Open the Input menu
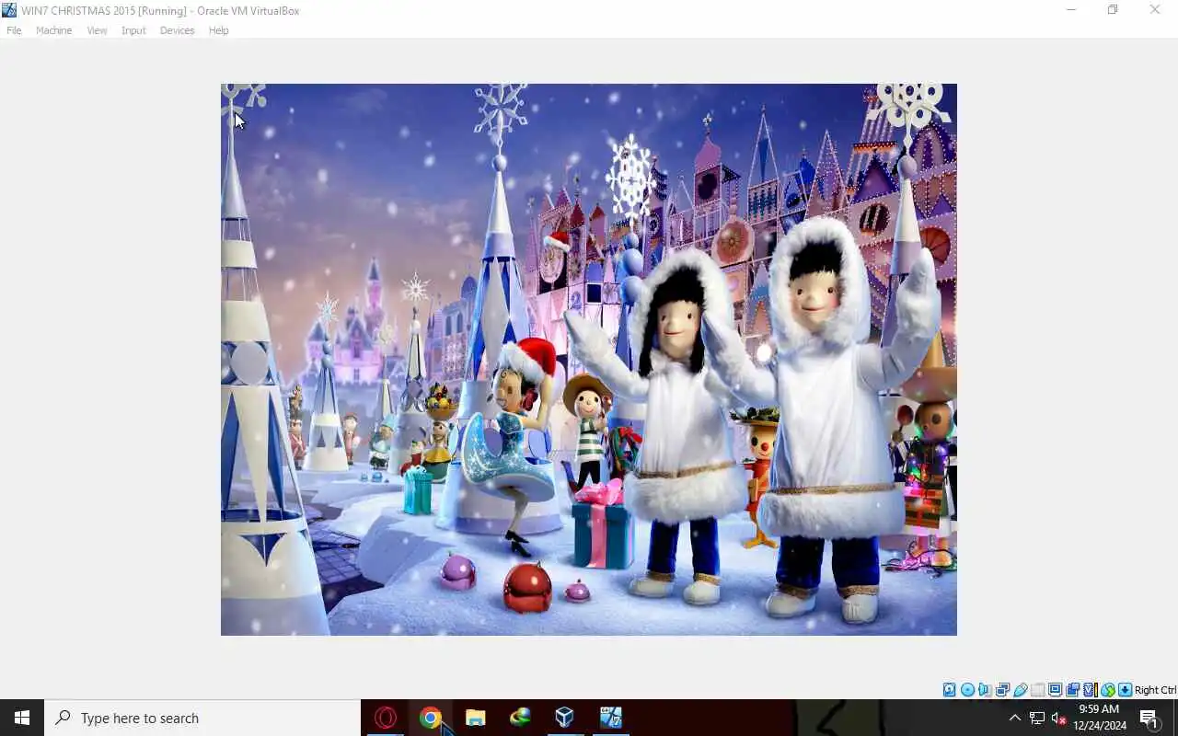This screenshot has height=736, width=1178. [133, 30]
